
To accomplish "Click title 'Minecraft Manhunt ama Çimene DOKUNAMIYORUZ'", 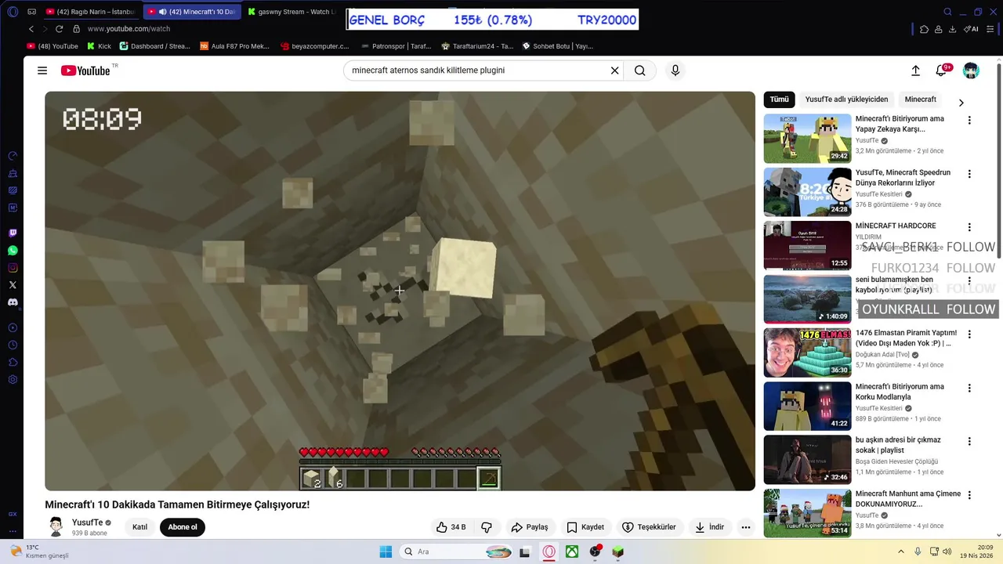I will [908, 499].
